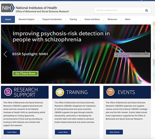Click the yellow graduation cap Training icon
155x139 pixels.
[x=60, y=92]
